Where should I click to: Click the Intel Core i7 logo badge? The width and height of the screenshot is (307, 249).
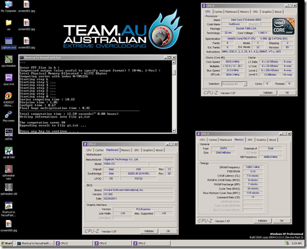[283, 27]
